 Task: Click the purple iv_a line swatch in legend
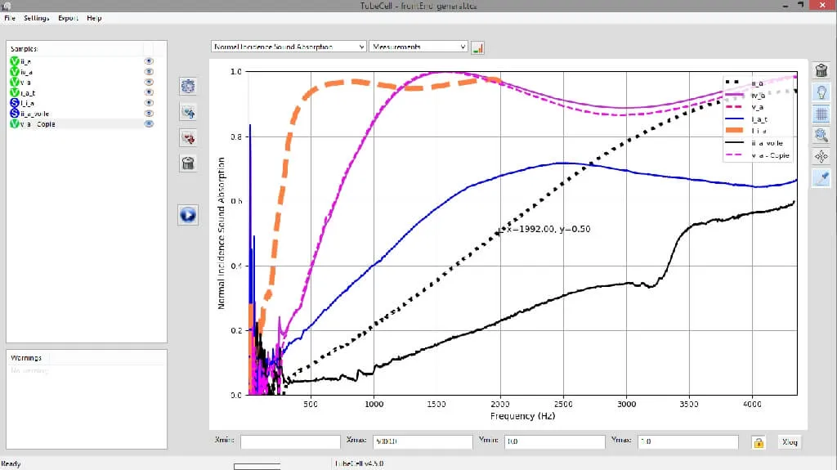(735, 95)
